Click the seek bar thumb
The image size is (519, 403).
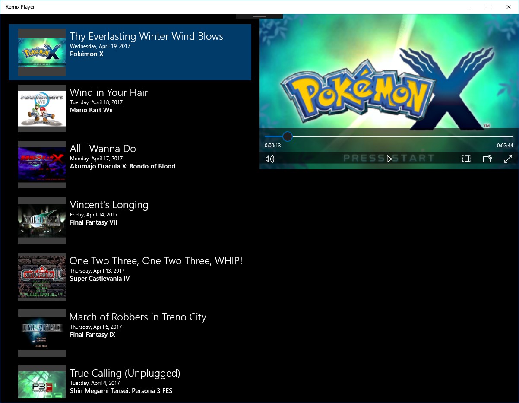coord(288,136)
